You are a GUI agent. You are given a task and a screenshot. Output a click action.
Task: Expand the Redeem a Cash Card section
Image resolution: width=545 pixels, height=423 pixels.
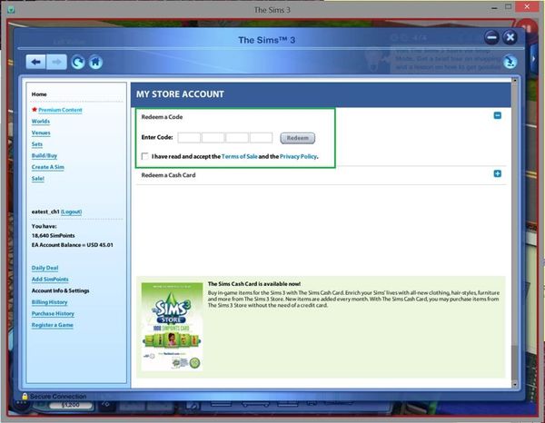pos(497,173)
